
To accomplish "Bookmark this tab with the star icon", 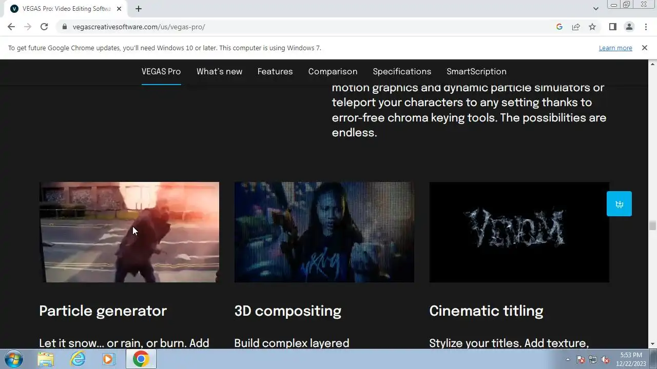I will click(592, 27).
